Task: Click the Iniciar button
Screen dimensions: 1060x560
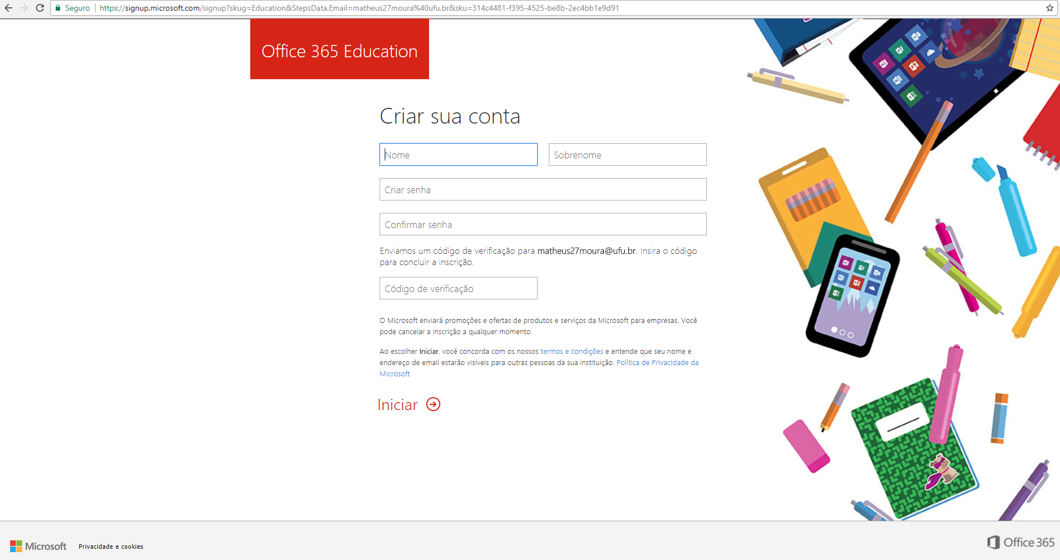Action: [x=409, y=404]
